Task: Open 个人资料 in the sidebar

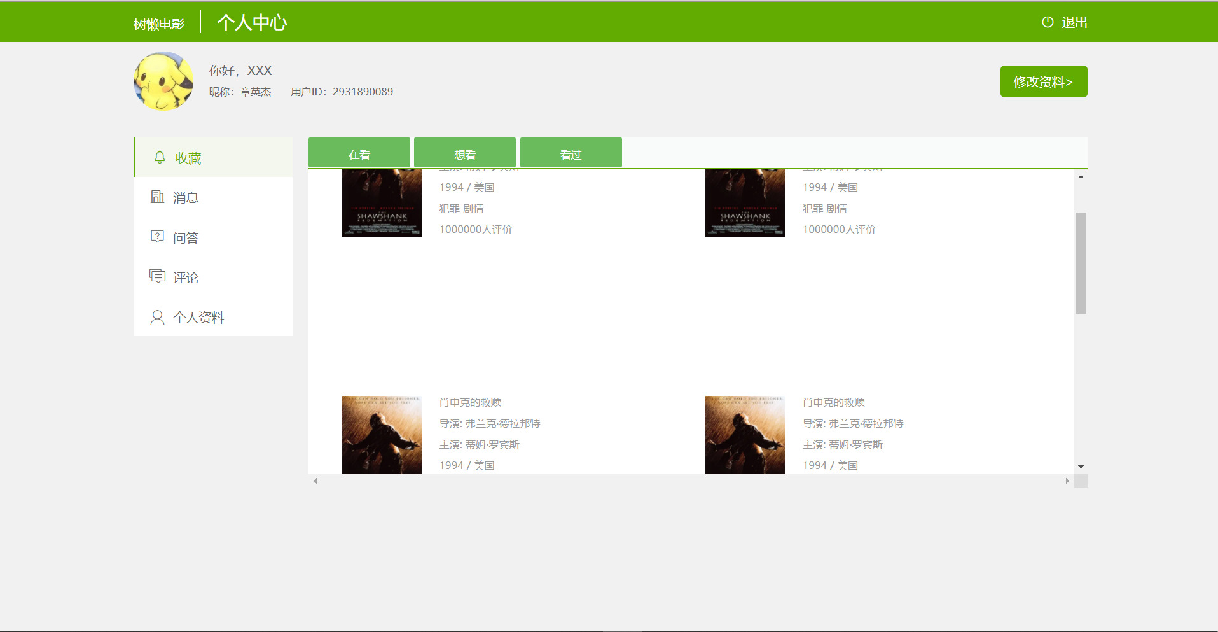Action: pyautogui.click(x=213, y=317)
